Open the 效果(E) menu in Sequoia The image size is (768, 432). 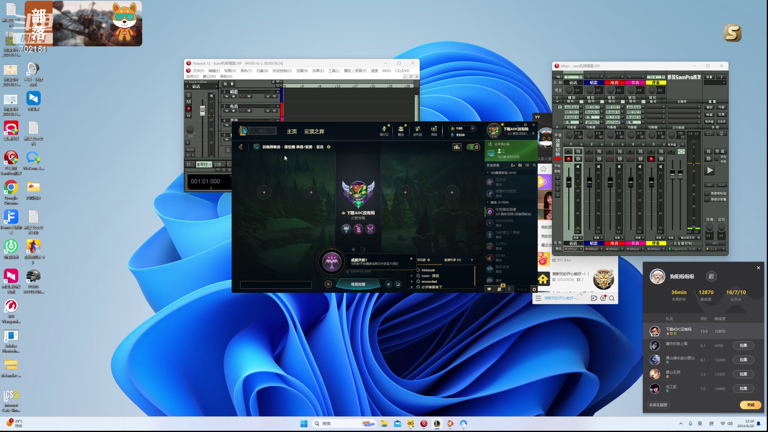pos(318,71)
